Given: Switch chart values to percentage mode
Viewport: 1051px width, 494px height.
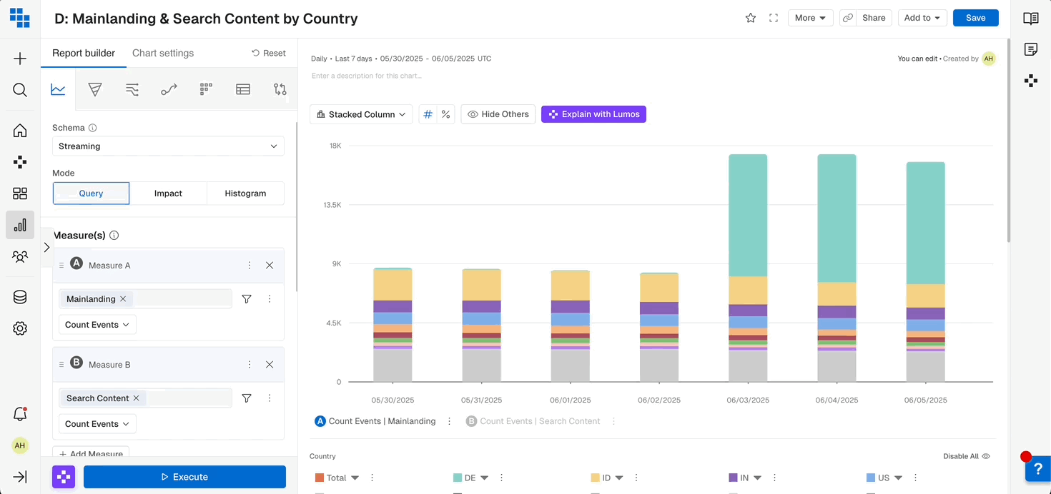Looking at the screenshot, I should pos(445,114).
